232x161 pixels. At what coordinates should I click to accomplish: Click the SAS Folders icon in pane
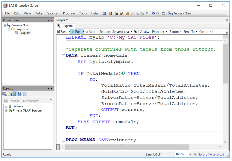[x=9, y=94]
